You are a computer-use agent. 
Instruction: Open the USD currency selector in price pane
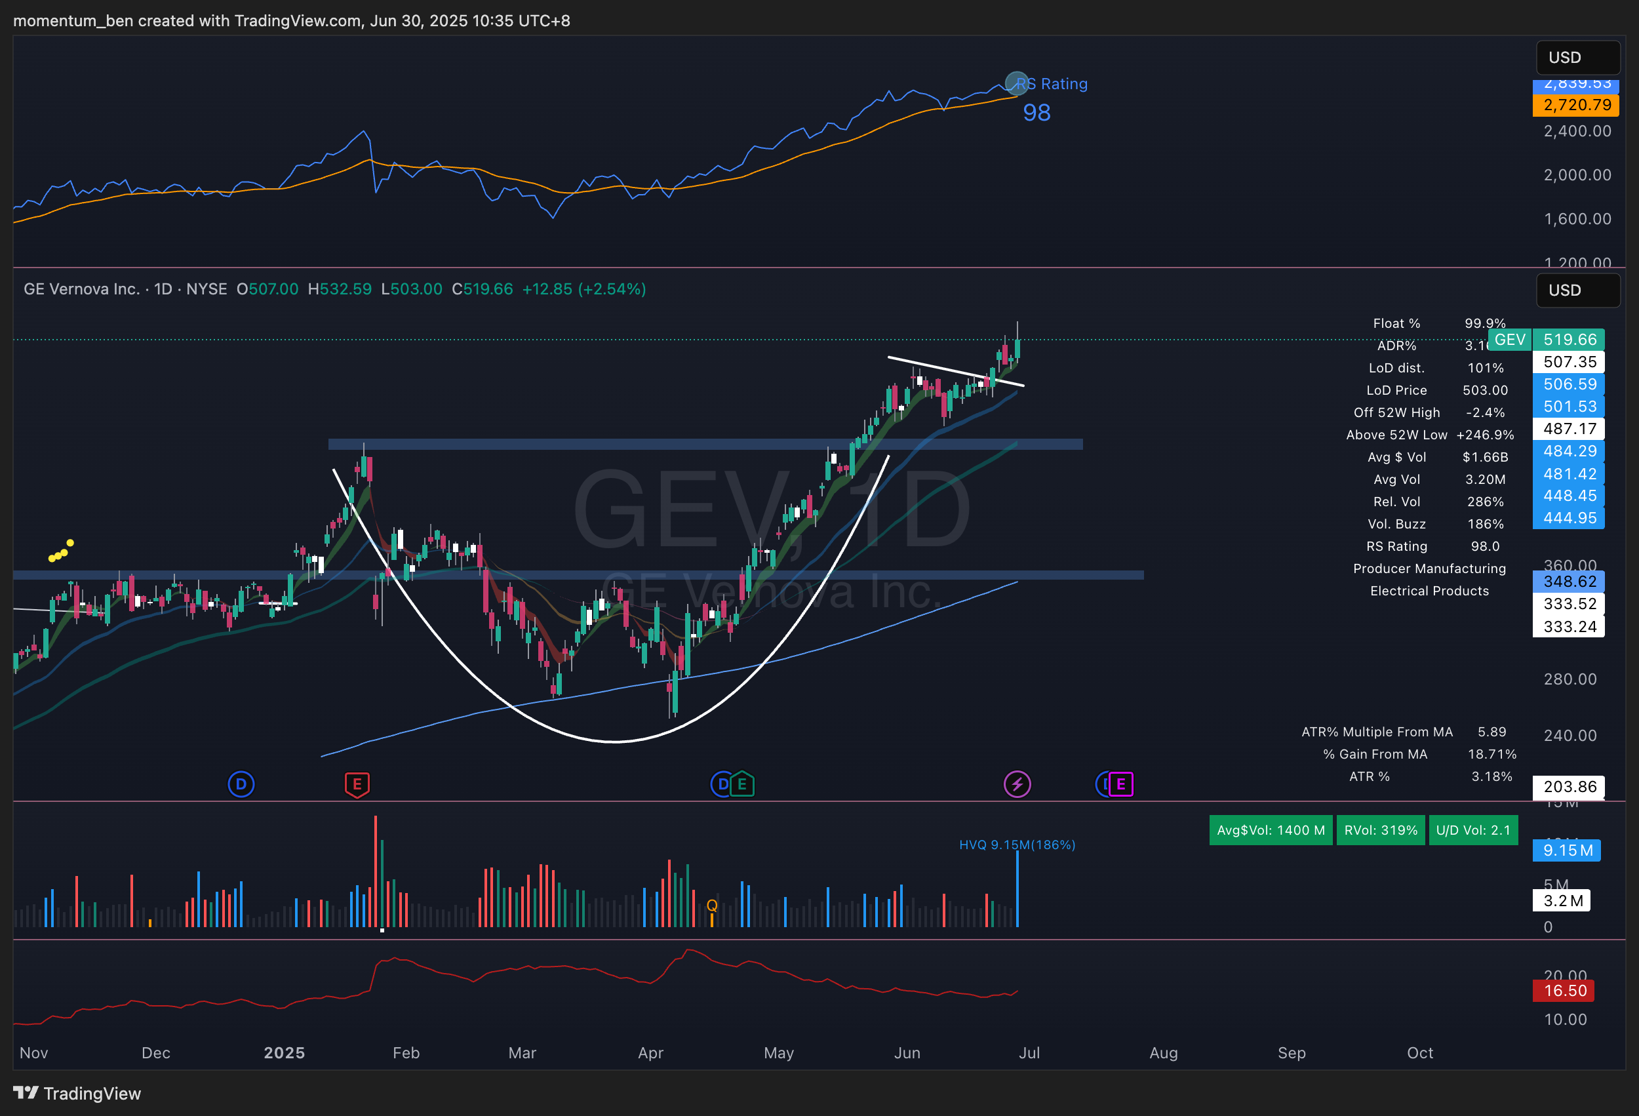coord(1577,290)
